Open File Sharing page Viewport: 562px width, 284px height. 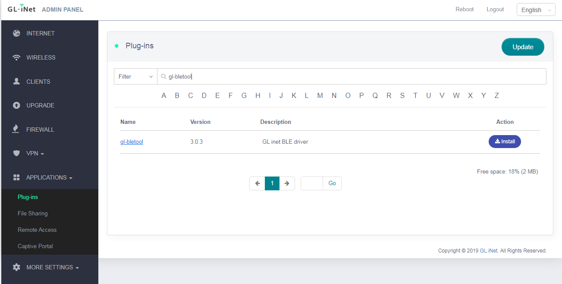(32, 213)
